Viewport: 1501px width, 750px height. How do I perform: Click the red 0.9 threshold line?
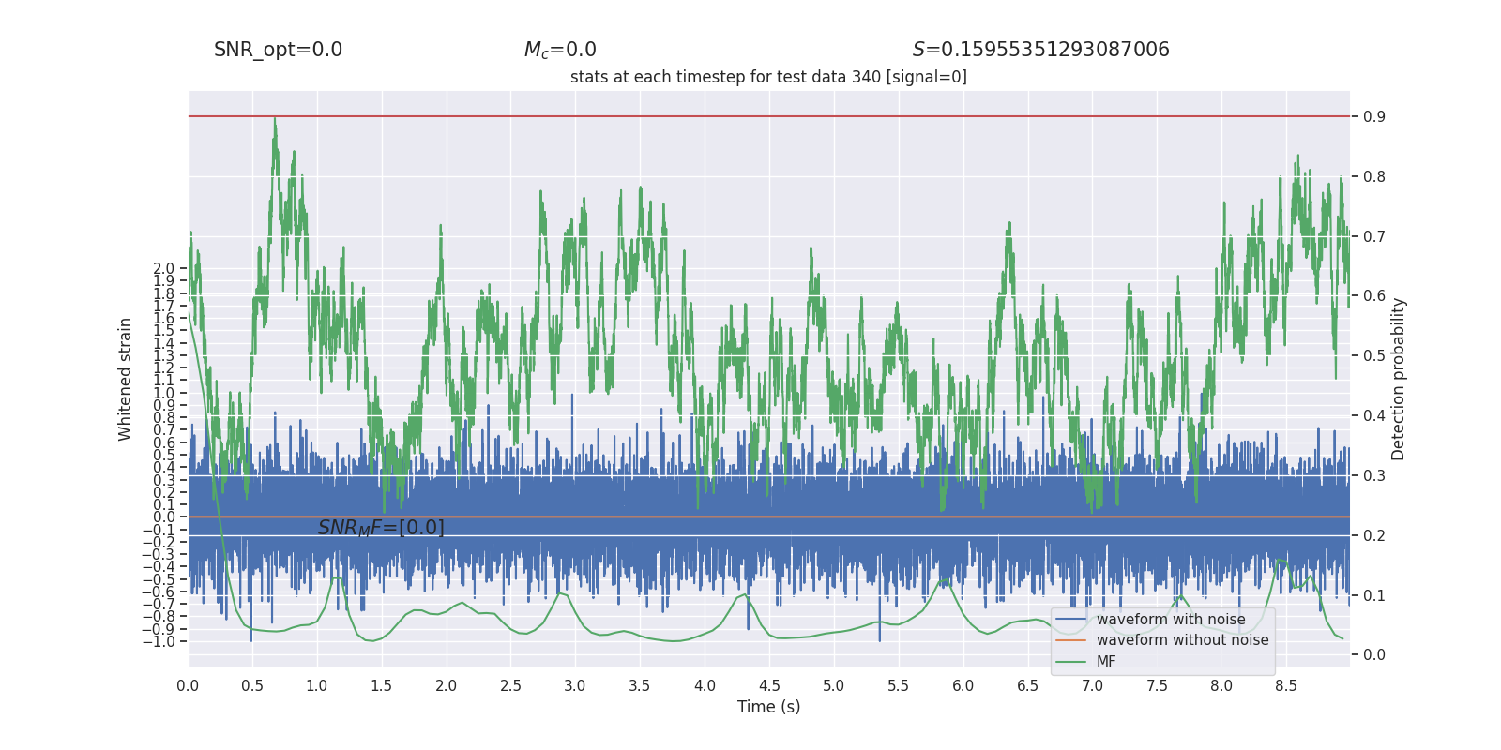click(x=769, y=116)
